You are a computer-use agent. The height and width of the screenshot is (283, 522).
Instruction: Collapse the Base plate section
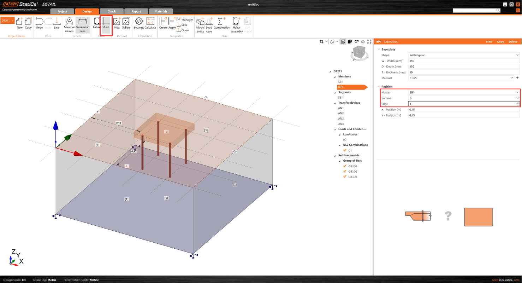379,49
